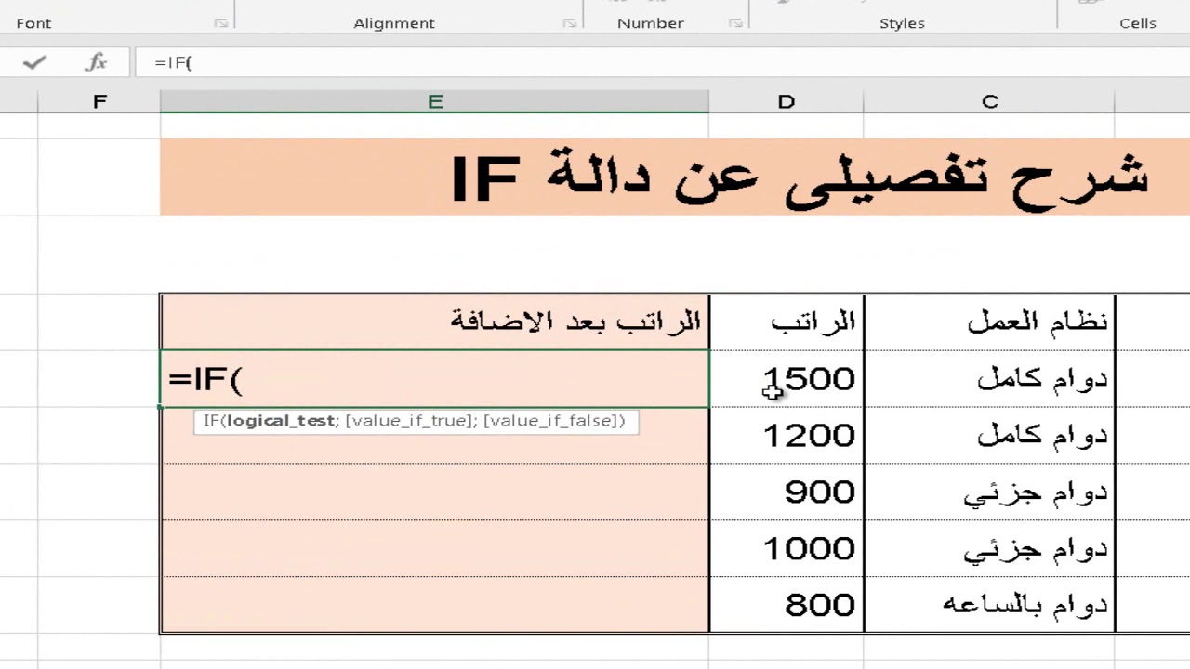The image size is (1190, 669).
Task: Open the Number group dialog launcher
Action: [734, 23]
